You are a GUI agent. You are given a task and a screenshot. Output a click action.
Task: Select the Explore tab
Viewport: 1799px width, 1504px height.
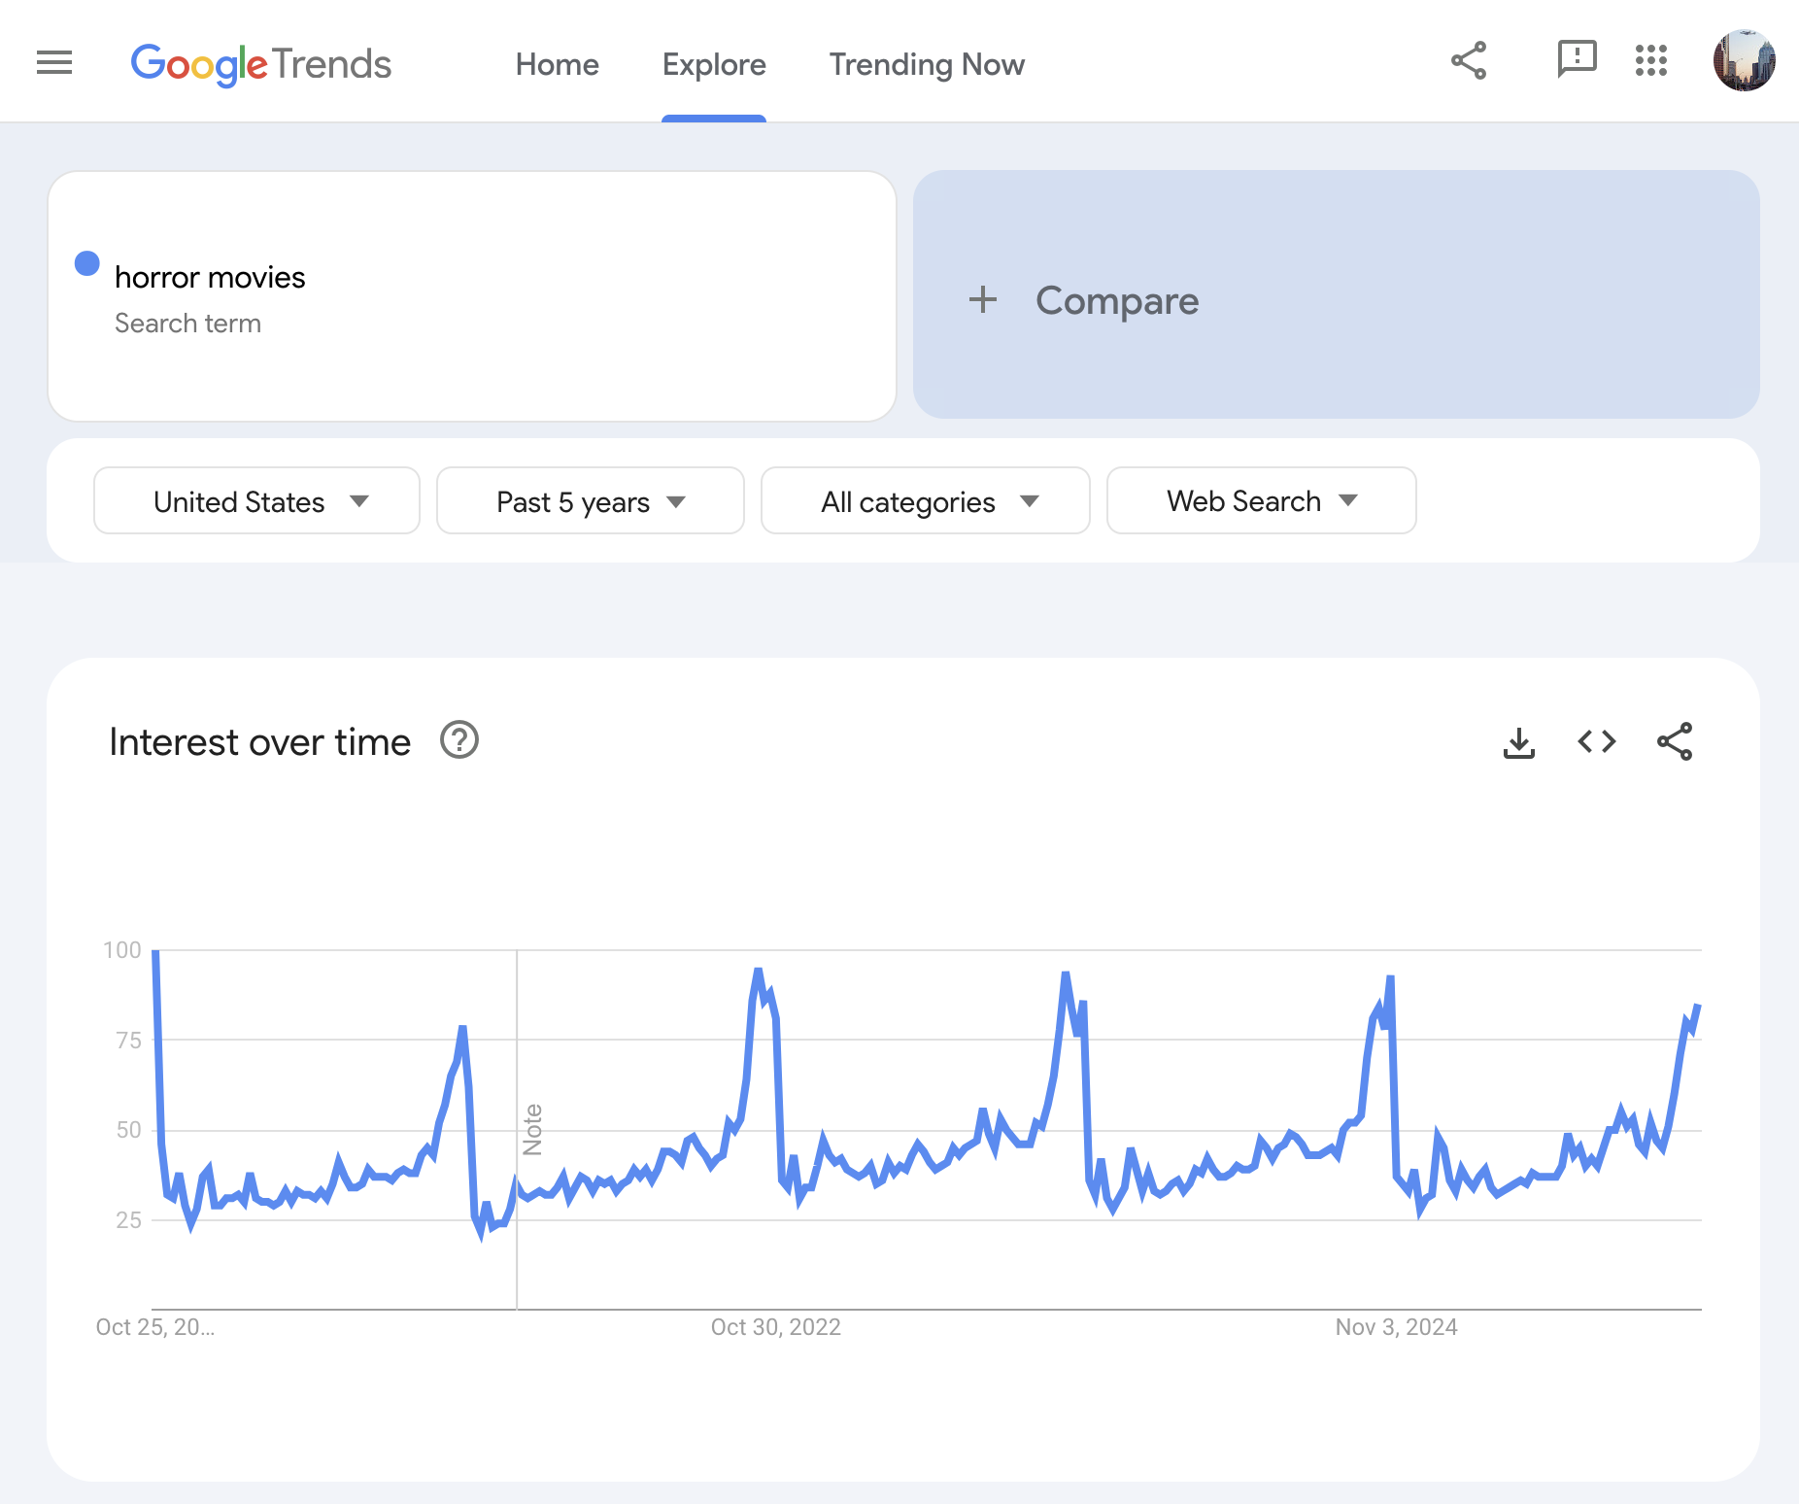click(x=714, y=65)
